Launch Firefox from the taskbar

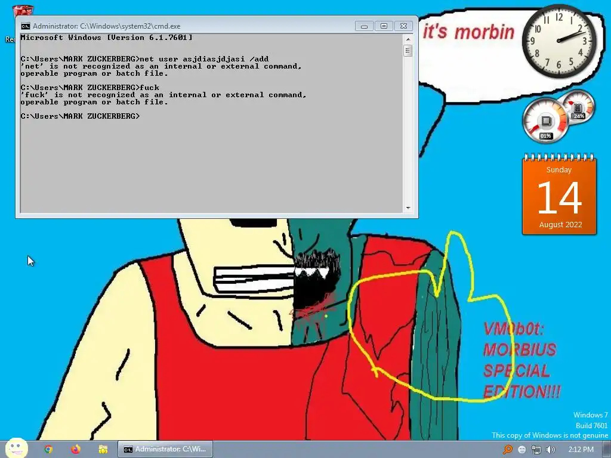pos(76,449)
